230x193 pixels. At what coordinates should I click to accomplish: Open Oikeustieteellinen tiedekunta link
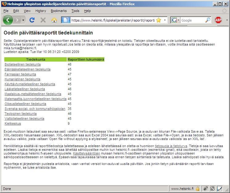point(25,104)
